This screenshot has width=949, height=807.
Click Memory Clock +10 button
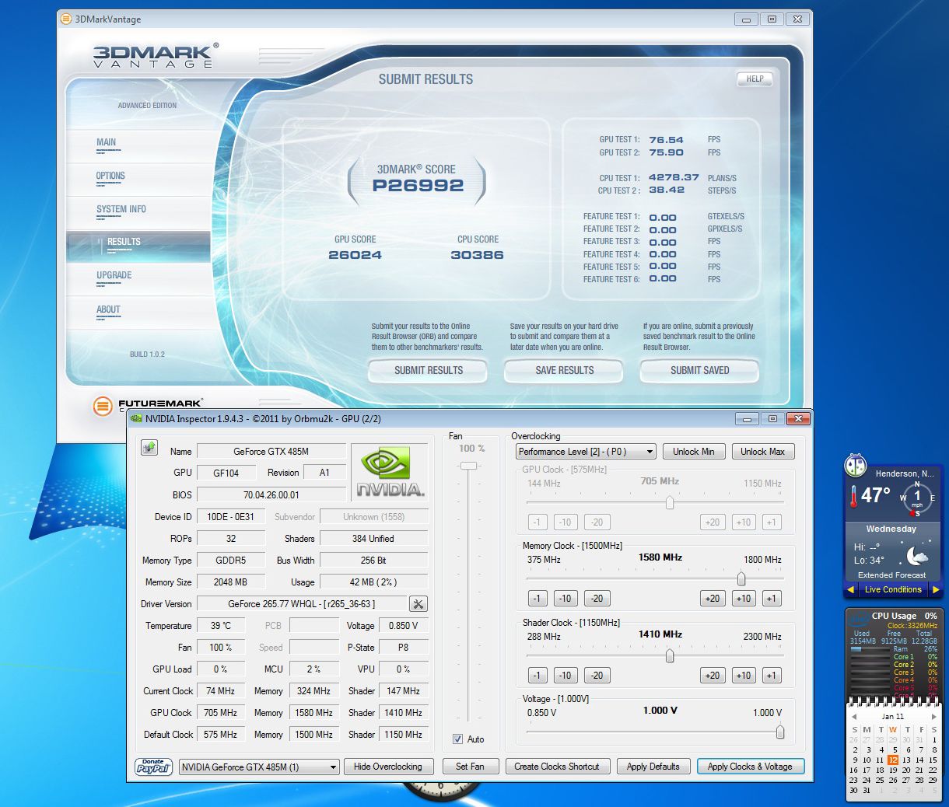[x=744, y=599]
